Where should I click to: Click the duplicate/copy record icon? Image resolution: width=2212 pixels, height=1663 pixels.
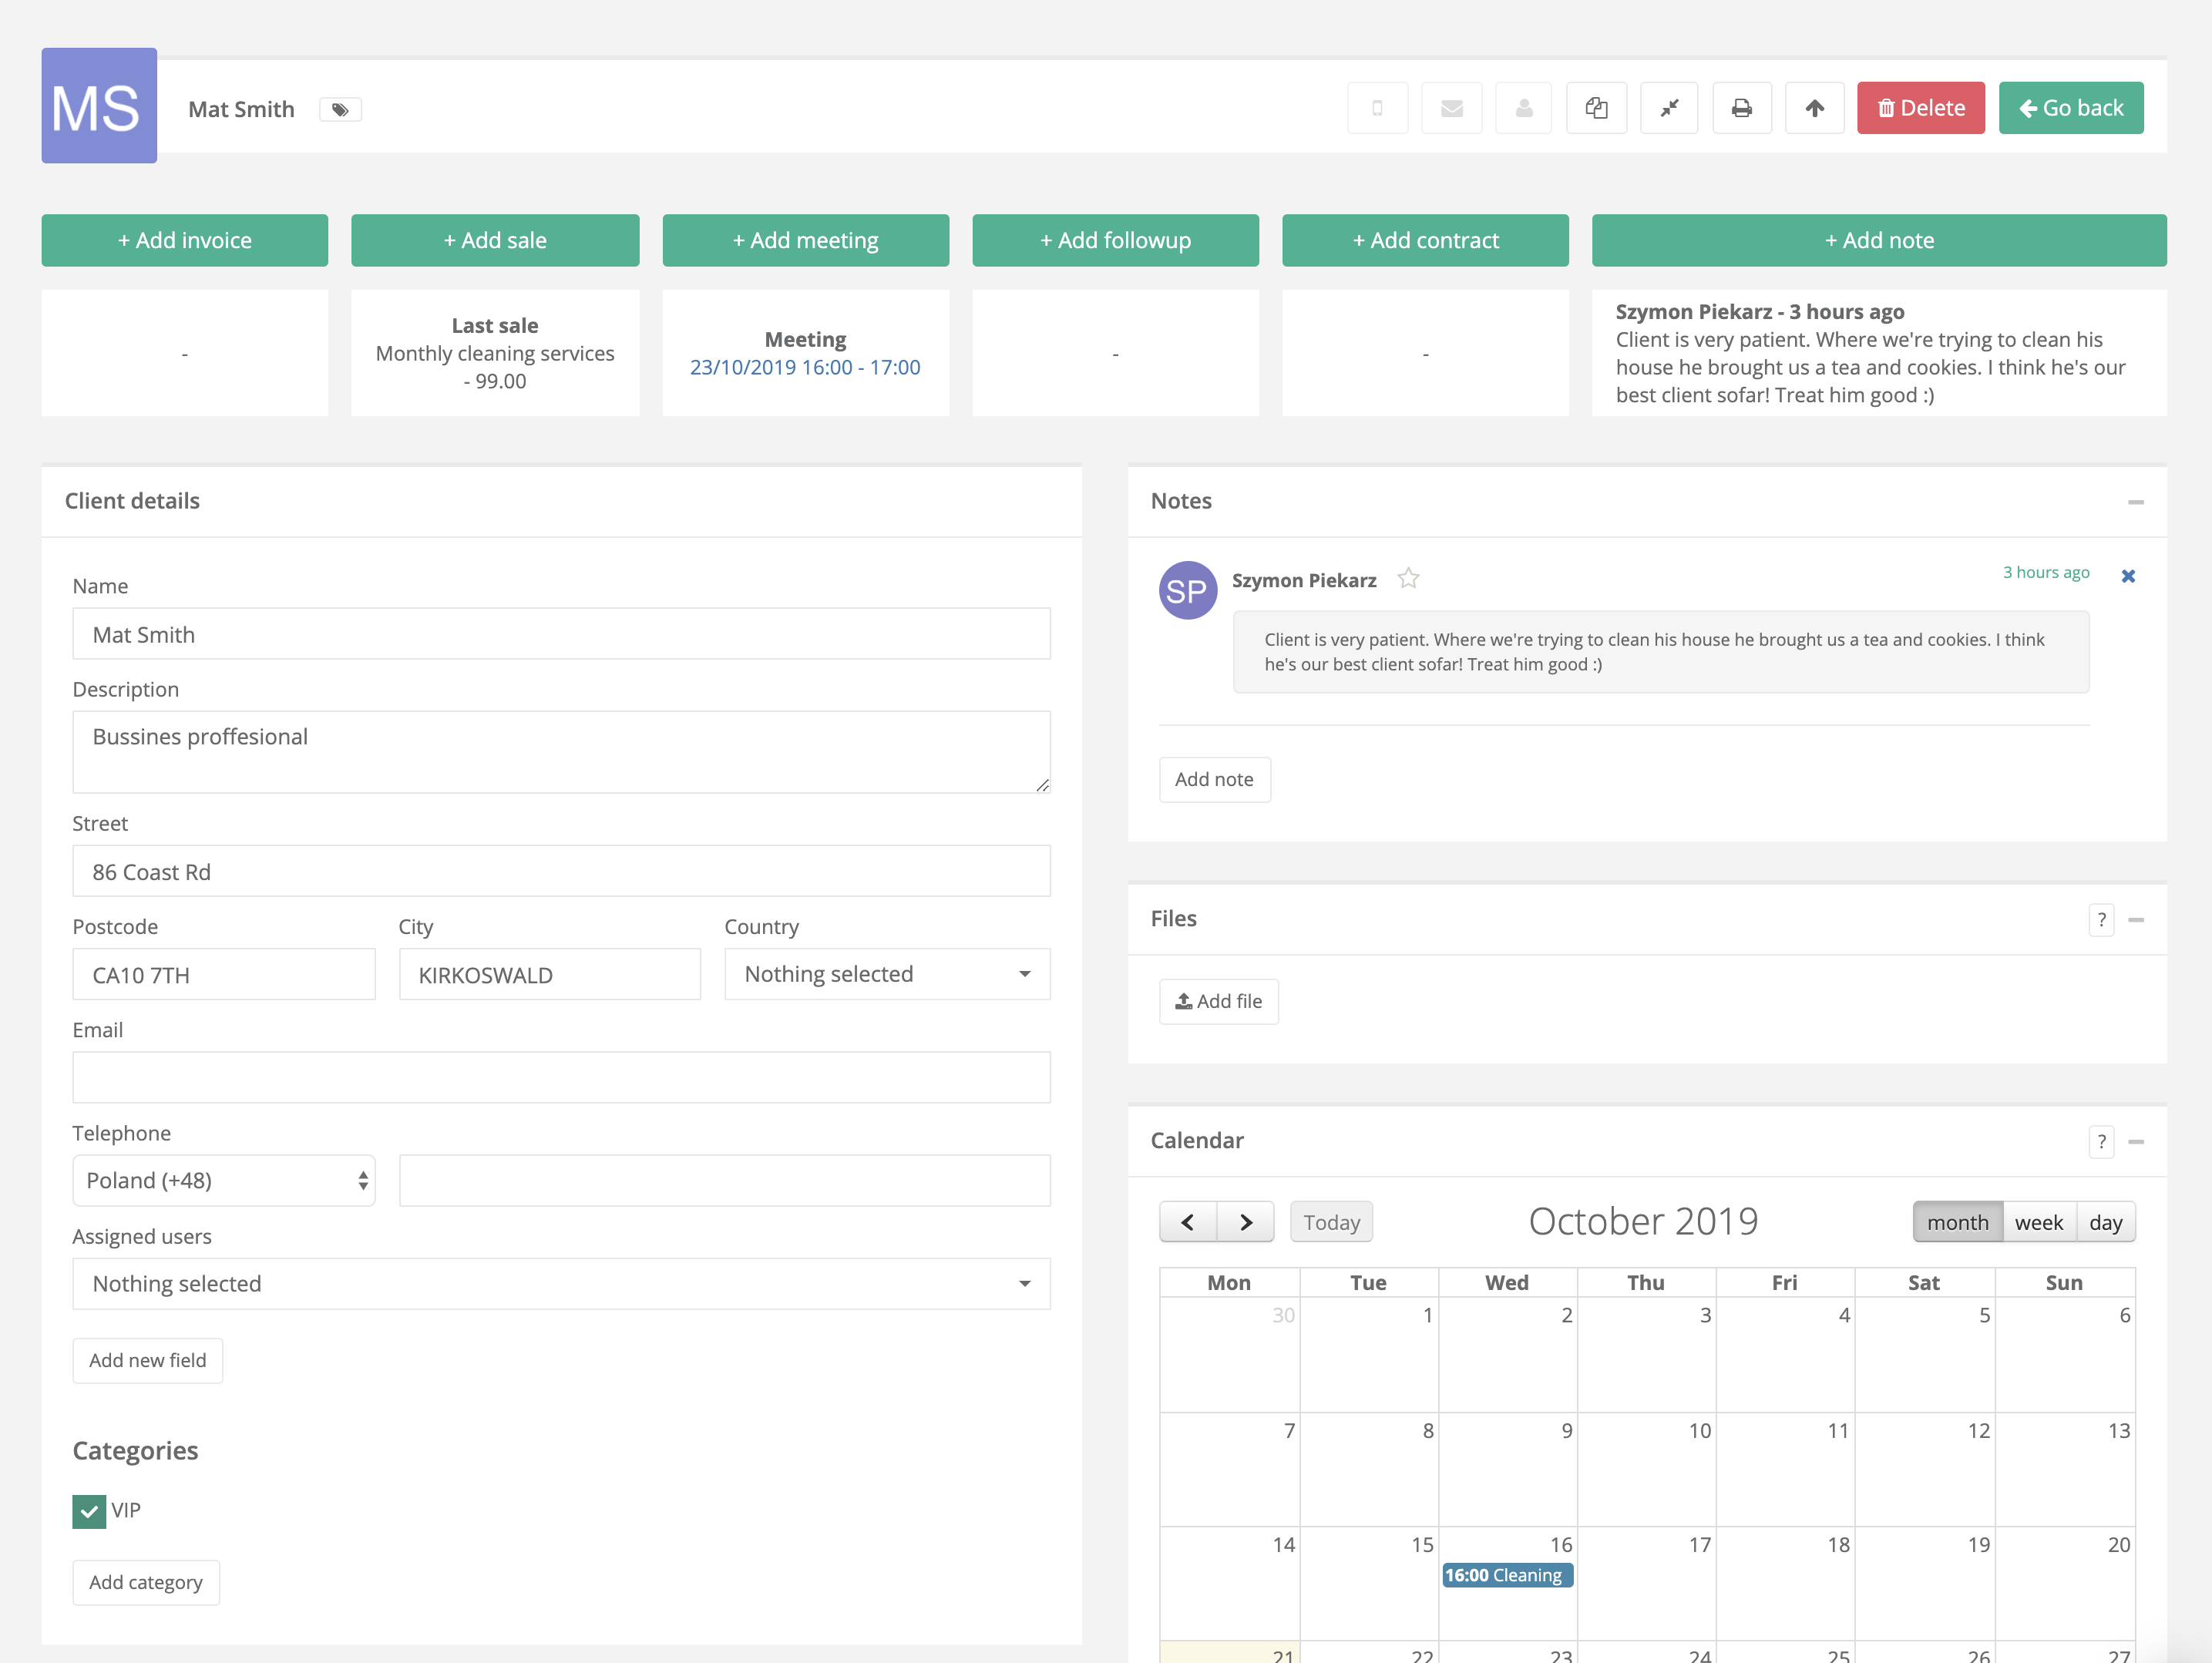[x=1597, y=109]
